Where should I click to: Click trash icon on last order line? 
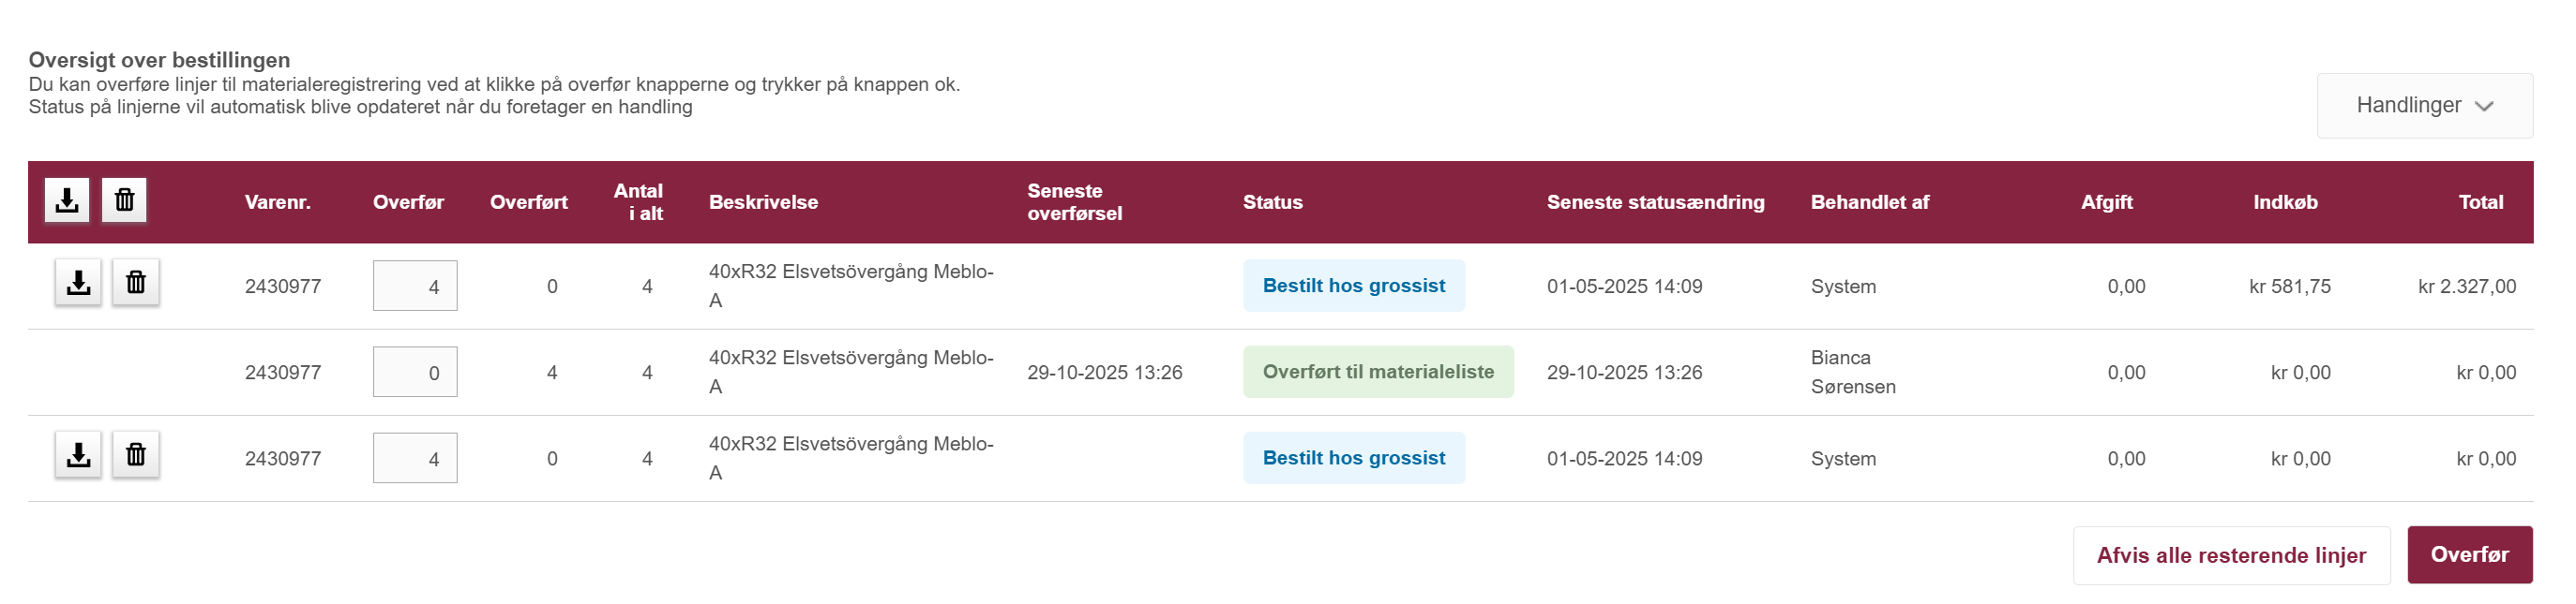[x=136, y=456]
